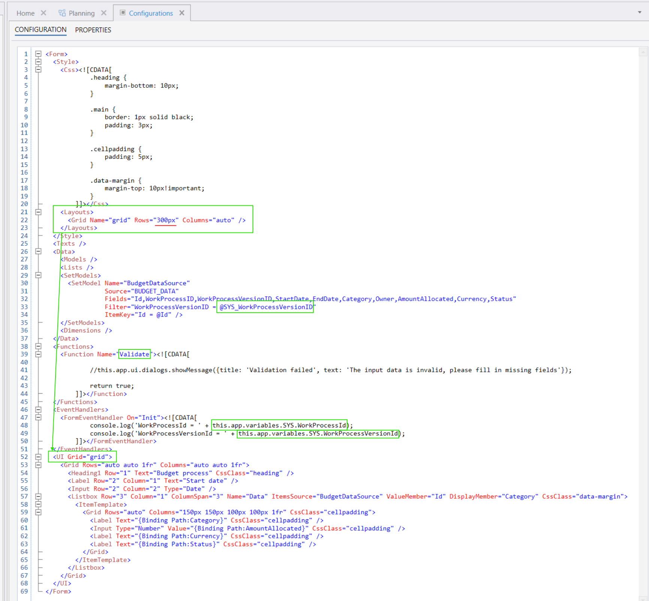The height and width of the screenshot is (601, 649).
Task: Click the Models element on line 27
Action: 79,259
